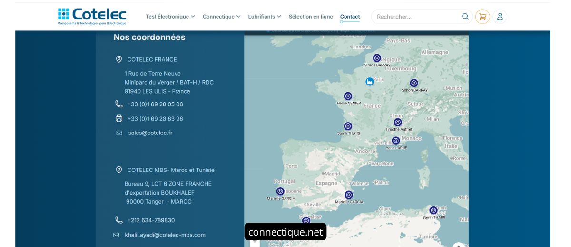
Task: Click the search magnifier icon
Action: coord(465,17)
